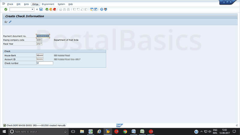Open the Environment menu
This screenshot has width=240, height=135.
coord(48,4)
